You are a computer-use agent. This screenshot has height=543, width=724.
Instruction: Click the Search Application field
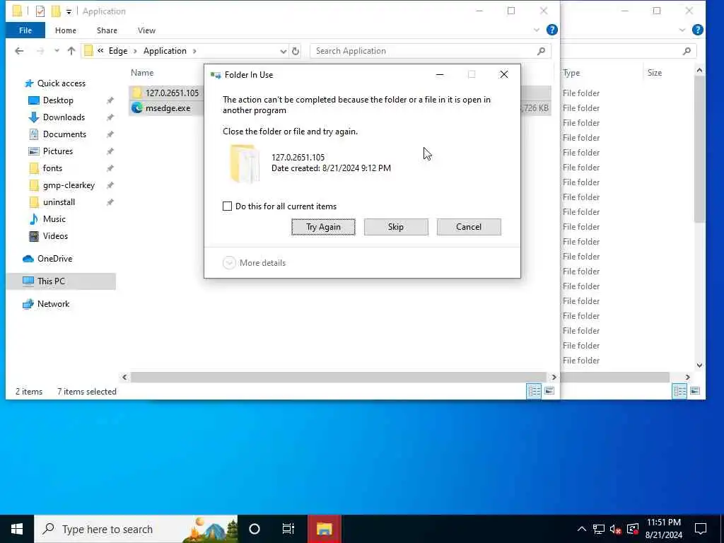click(431, 51)
